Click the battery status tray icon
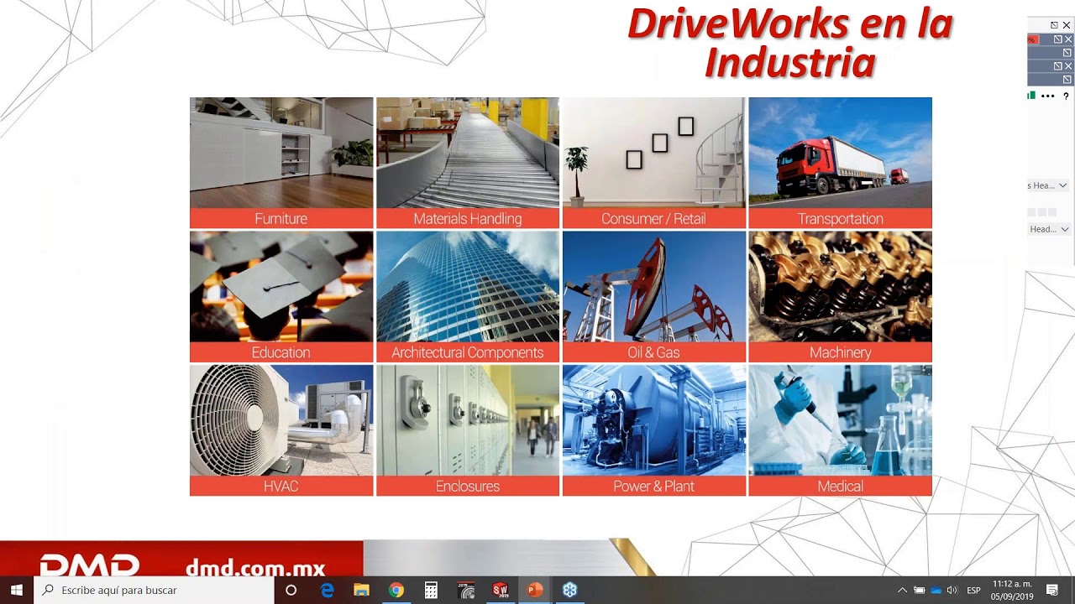Screen dimensions: 1075x604 (919, 590)
